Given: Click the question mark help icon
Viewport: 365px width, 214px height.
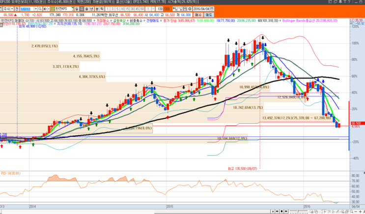Looking at the screenshot, I should [x=349, y=1].
